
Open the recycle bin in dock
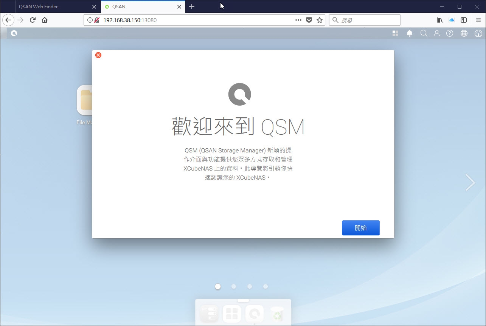tap(277, 314)
